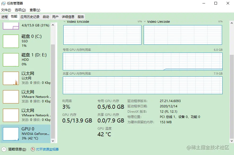Open the Video Encode engine dropdown
The width and height of the screenshot is (234, 155).
[64, 22]
